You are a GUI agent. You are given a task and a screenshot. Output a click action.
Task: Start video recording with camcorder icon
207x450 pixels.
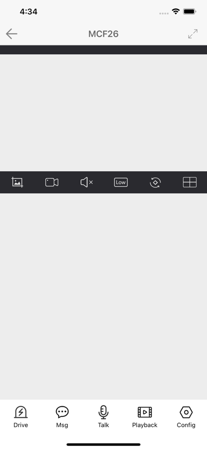click(x=52, y=182)
